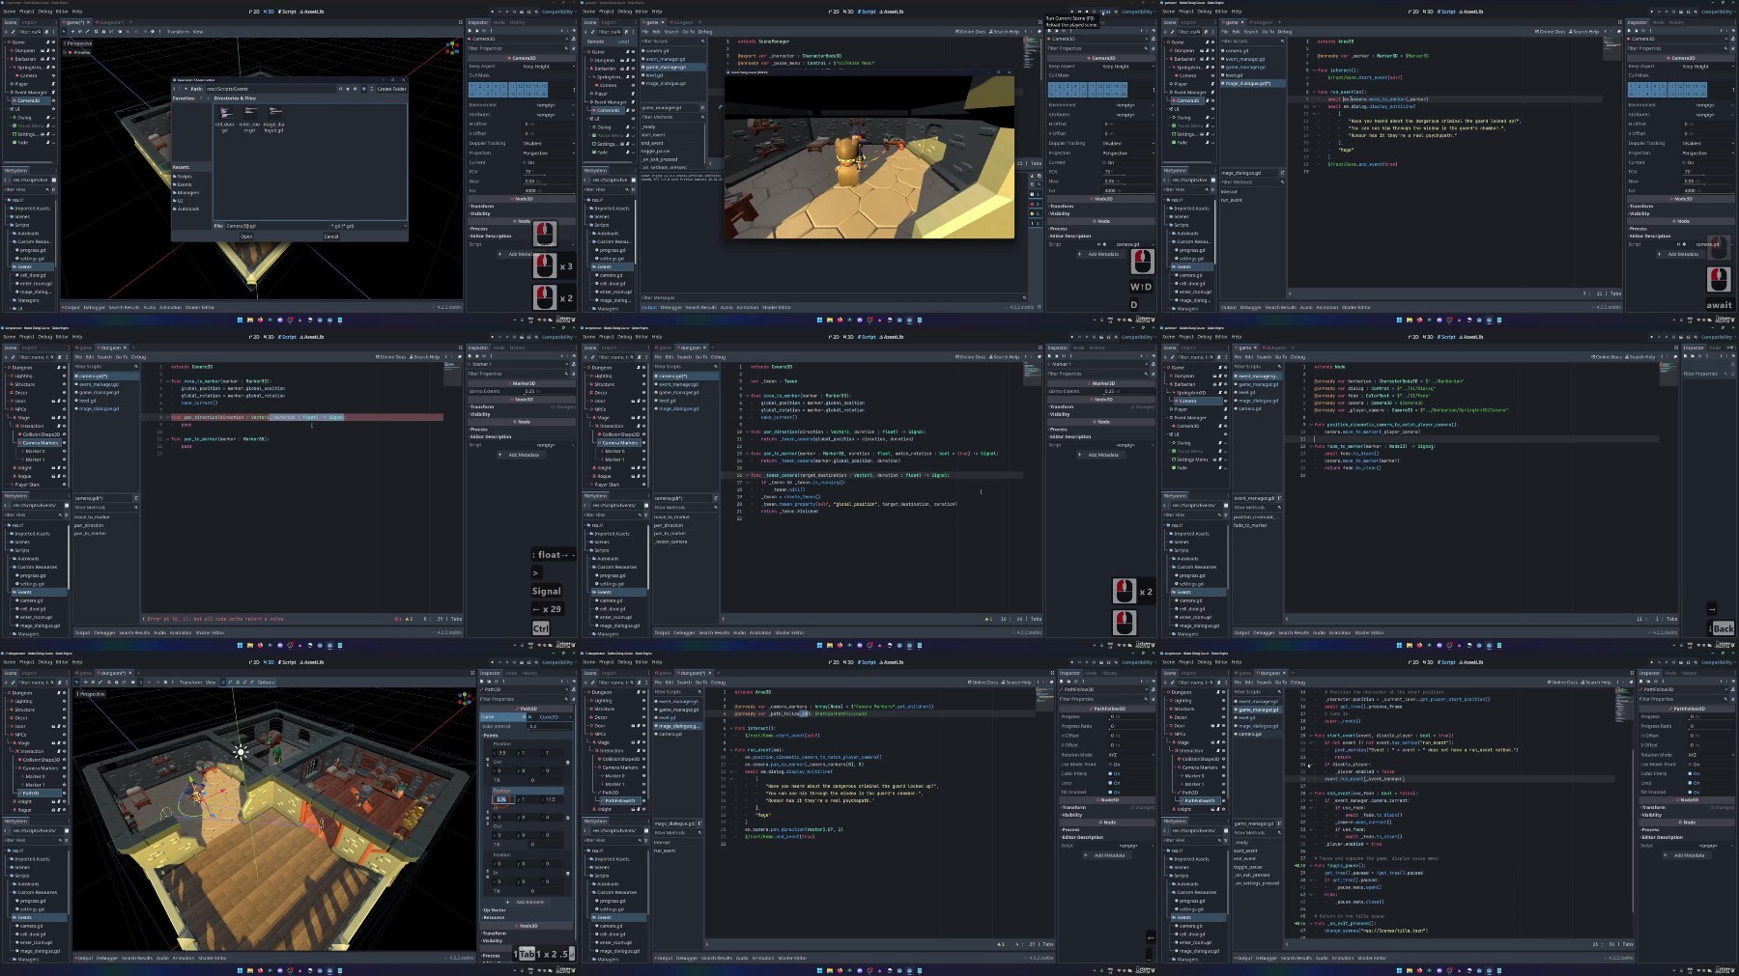Click the 3D orientation gizmo in file-dialog screenshot
The image size is (1739, 976).
[452, 46]
